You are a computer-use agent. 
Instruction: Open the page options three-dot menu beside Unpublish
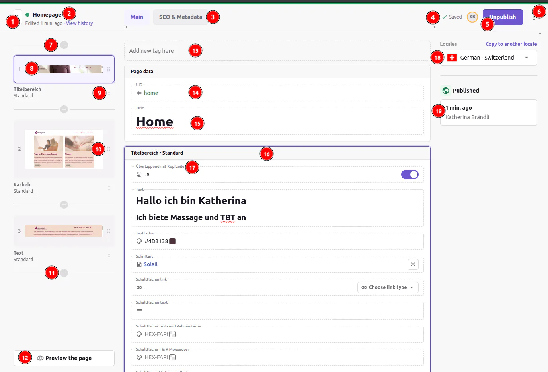coord(534,17)
